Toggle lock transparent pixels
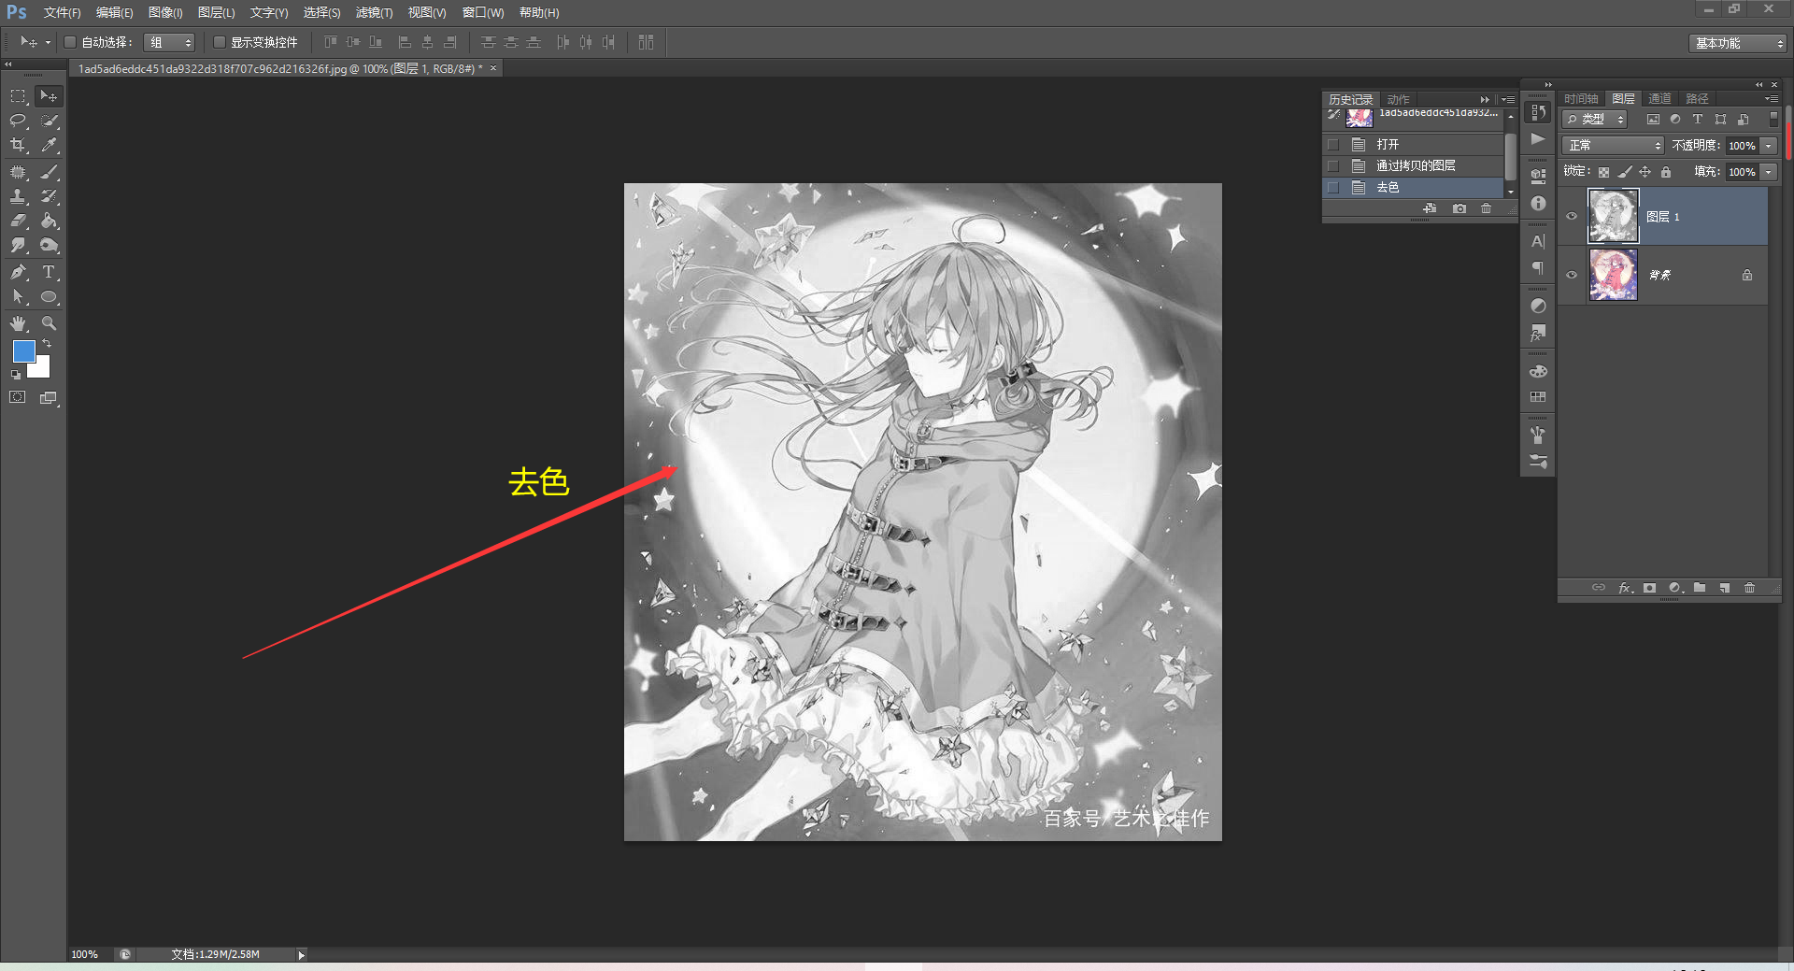 [x=1603, y=172]
